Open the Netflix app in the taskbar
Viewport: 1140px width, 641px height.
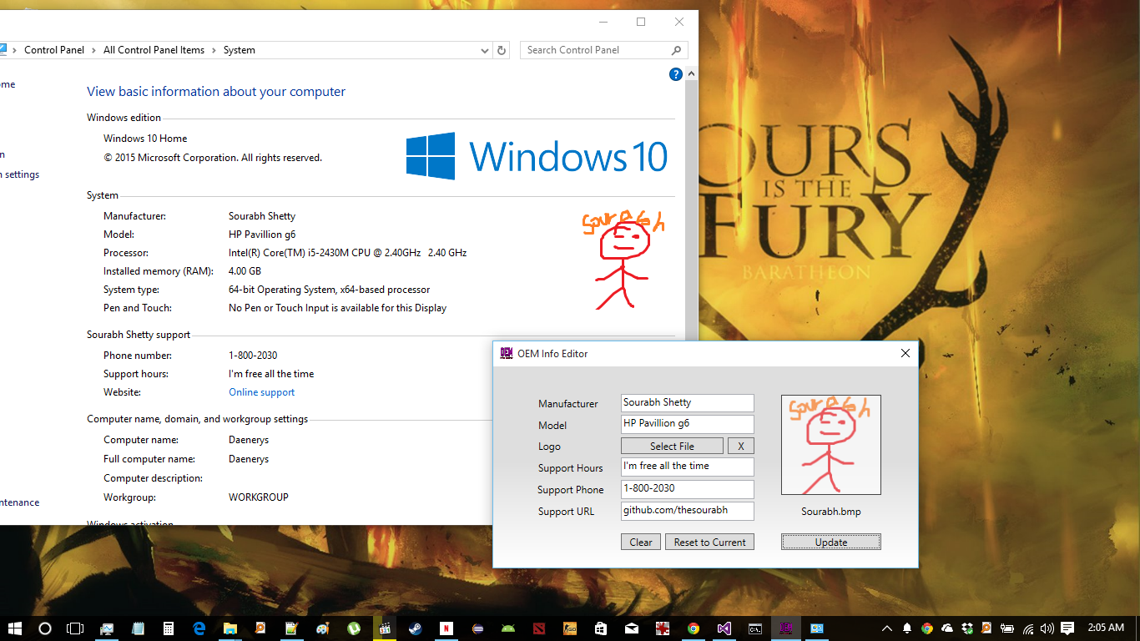coord(446,628)
